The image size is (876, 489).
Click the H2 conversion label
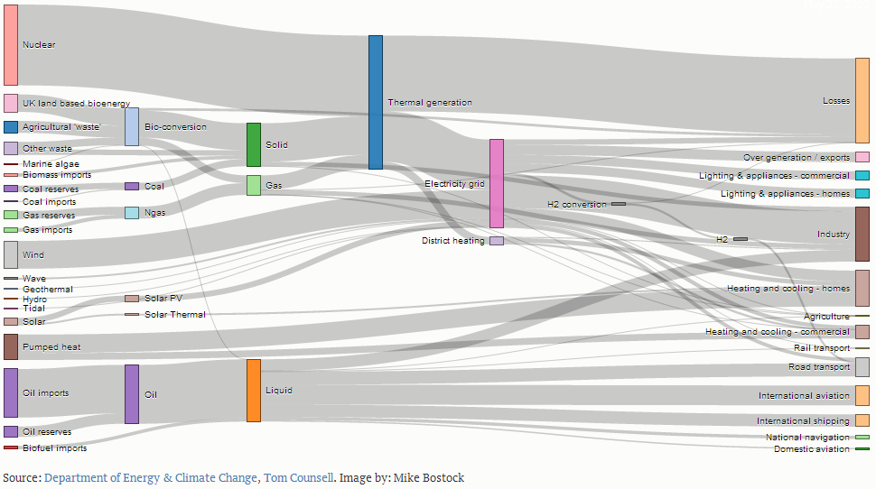(x=576, y=204)
